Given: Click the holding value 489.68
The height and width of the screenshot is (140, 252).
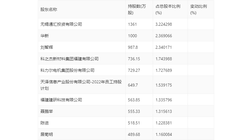Looking at the screenshot, I should [x=134, y=134].
